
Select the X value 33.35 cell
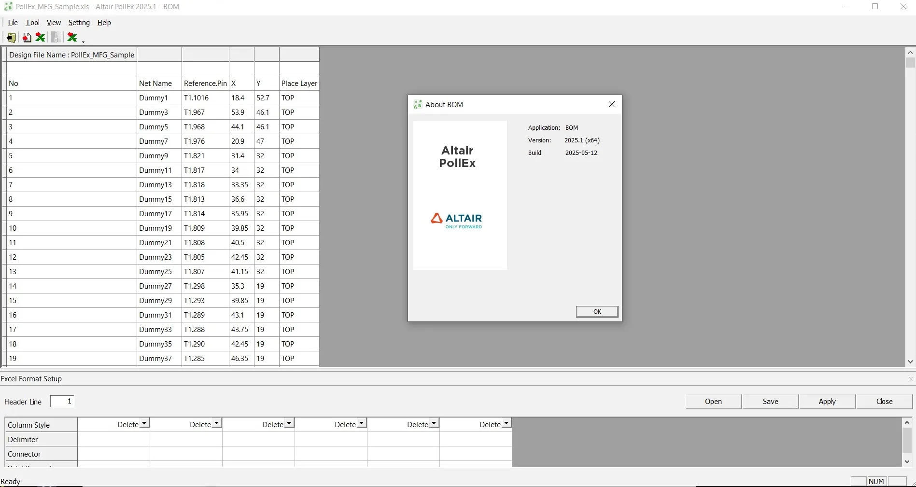point(241,185)
